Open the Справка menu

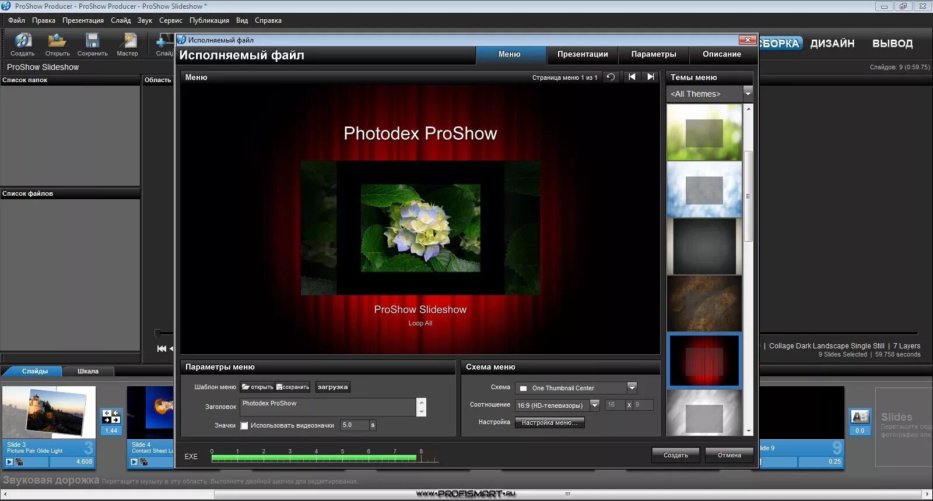[x=268, y=20]
